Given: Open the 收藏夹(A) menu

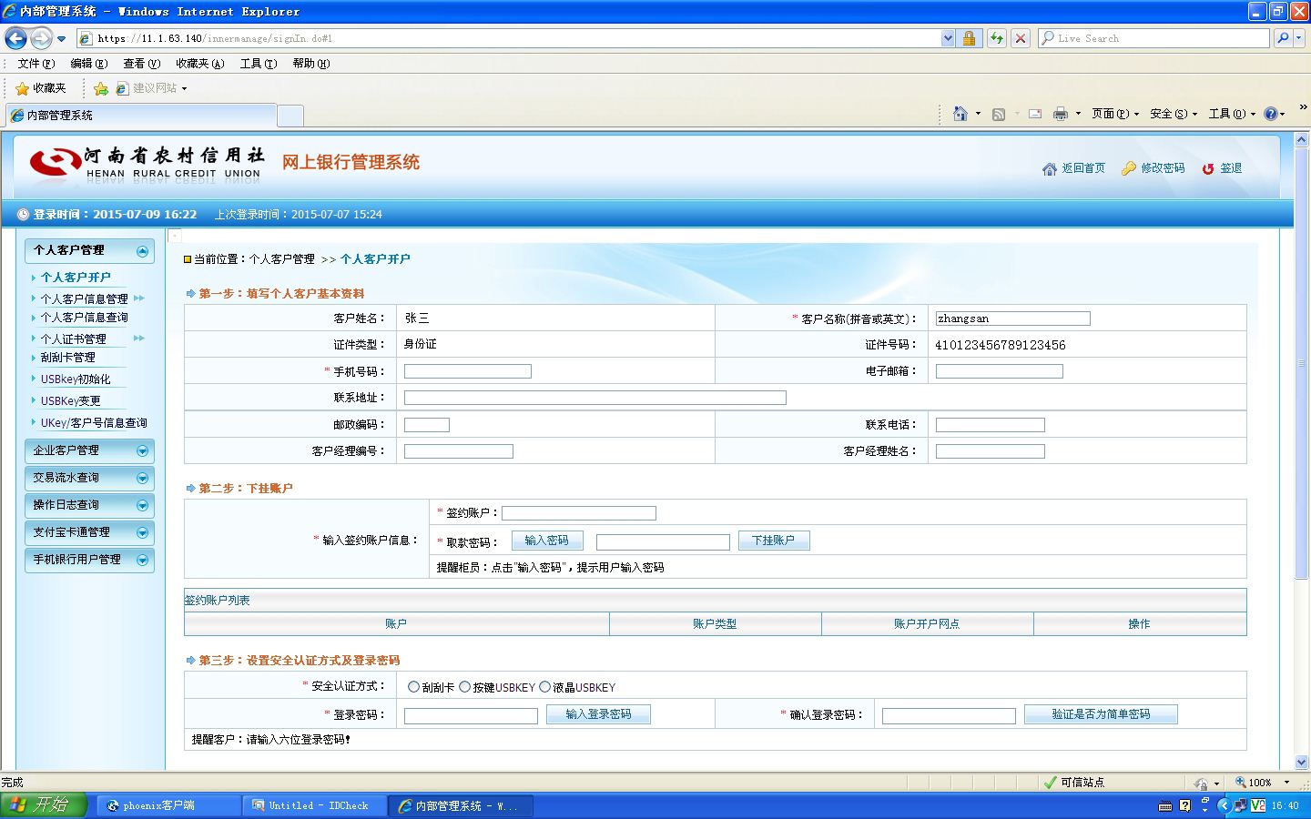Looking at the screenshot, I should pyautogui.click(x=200, y=64).
